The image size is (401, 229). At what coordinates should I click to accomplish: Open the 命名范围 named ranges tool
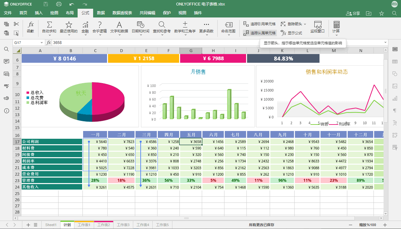pos(228,28)
